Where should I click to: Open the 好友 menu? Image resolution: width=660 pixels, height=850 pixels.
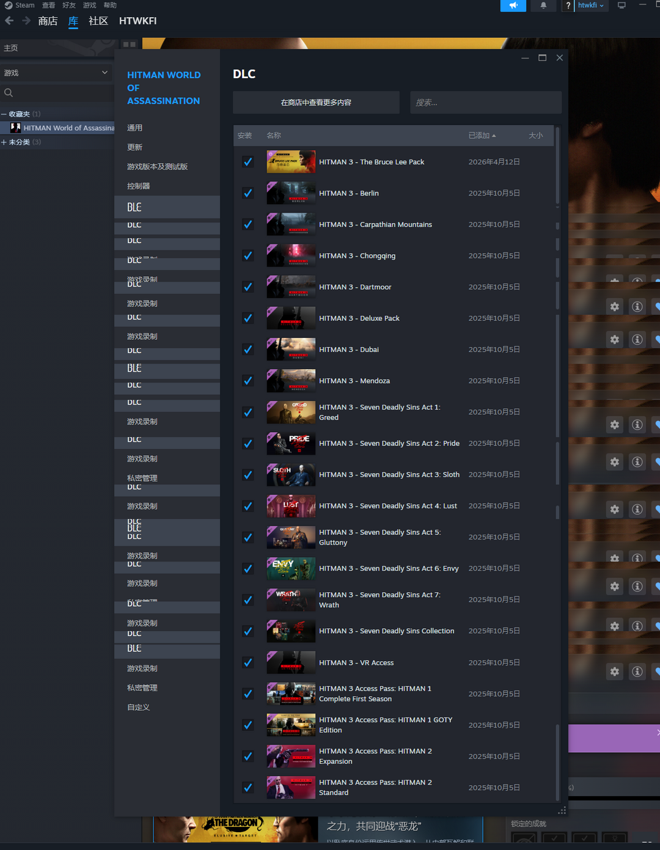point(69,5)
